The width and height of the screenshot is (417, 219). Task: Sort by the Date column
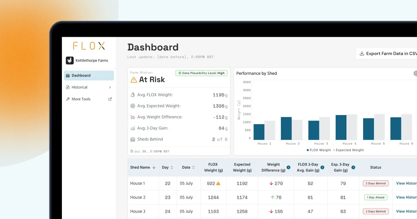click(x=189, y=168)
